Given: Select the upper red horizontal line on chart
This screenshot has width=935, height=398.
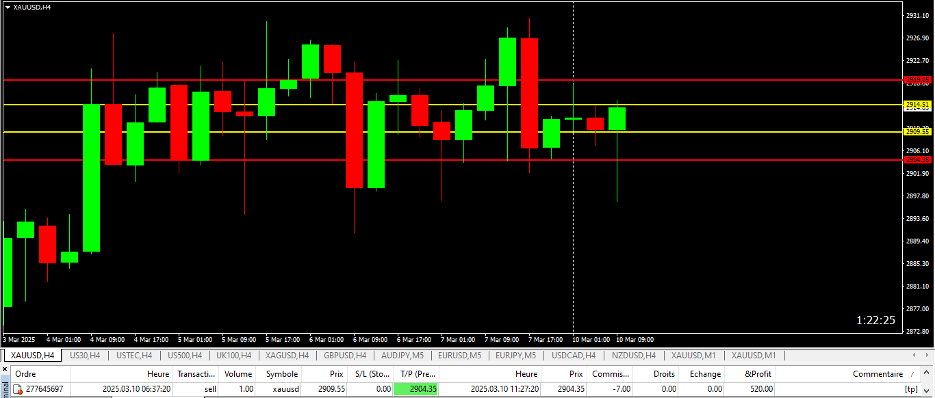Looking at the screenshot, I should [452, 80].
